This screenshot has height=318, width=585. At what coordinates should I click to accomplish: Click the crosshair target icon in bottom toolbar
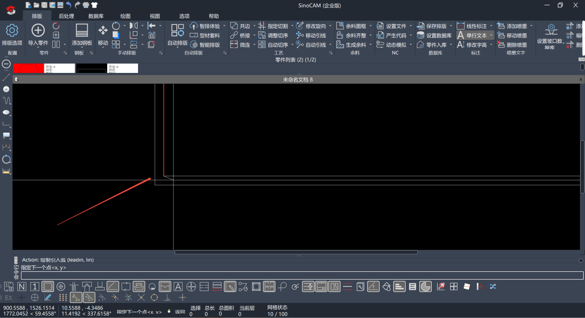pos(191,287)
